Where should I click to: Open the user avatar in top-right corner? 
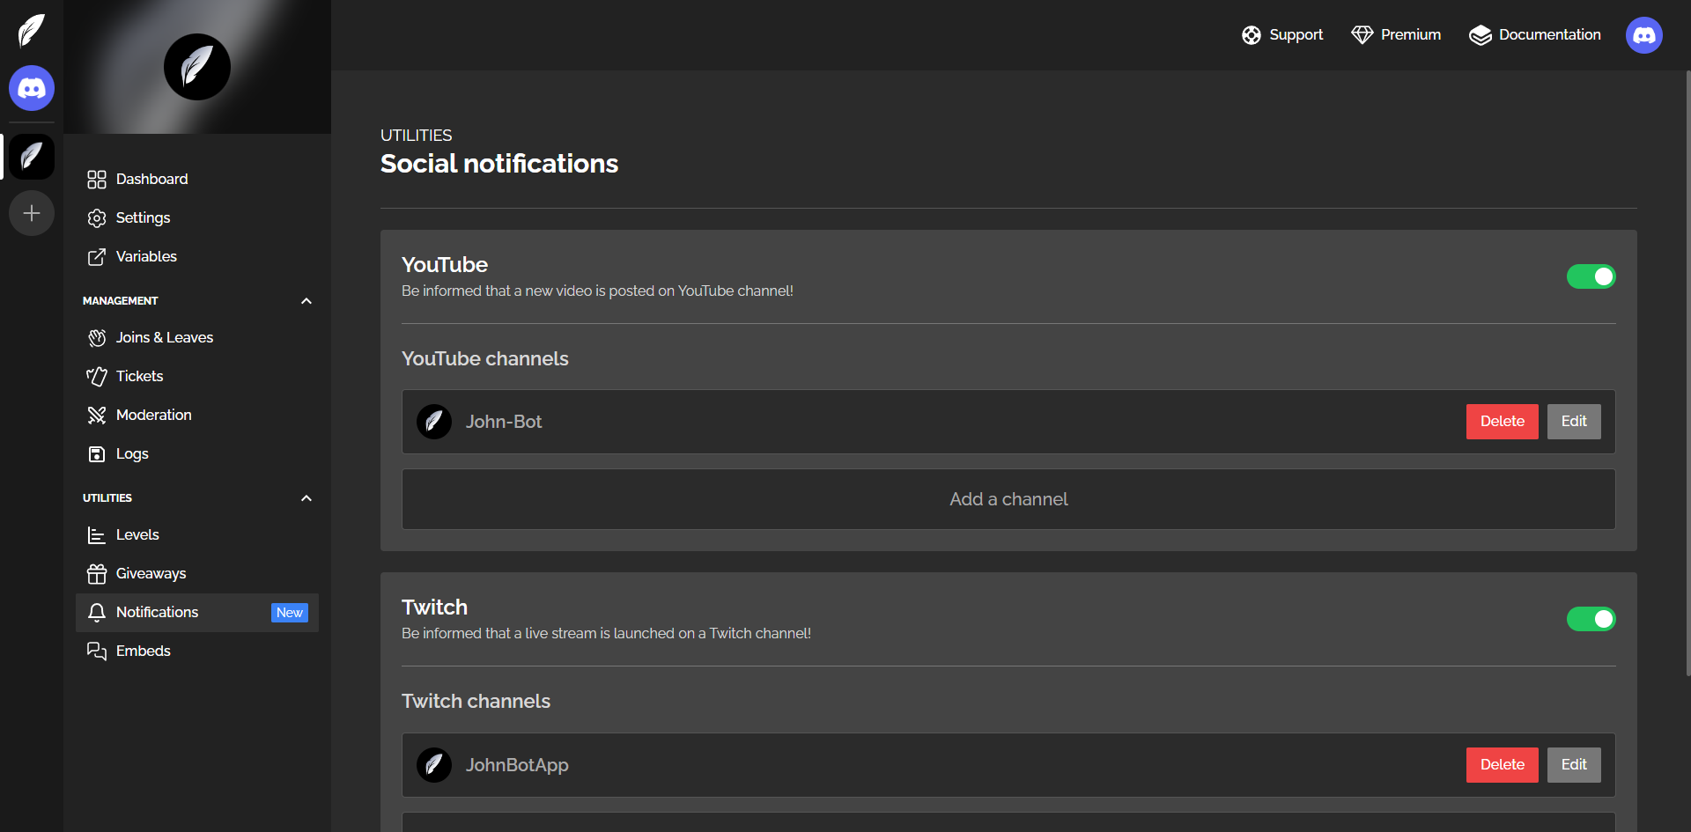click(x=1643, y=35)
